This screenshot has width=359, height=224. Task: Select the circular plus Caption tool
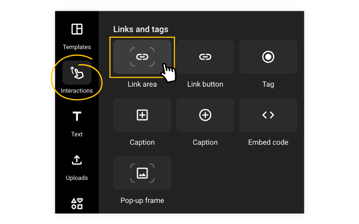click(x=205, y=115)
